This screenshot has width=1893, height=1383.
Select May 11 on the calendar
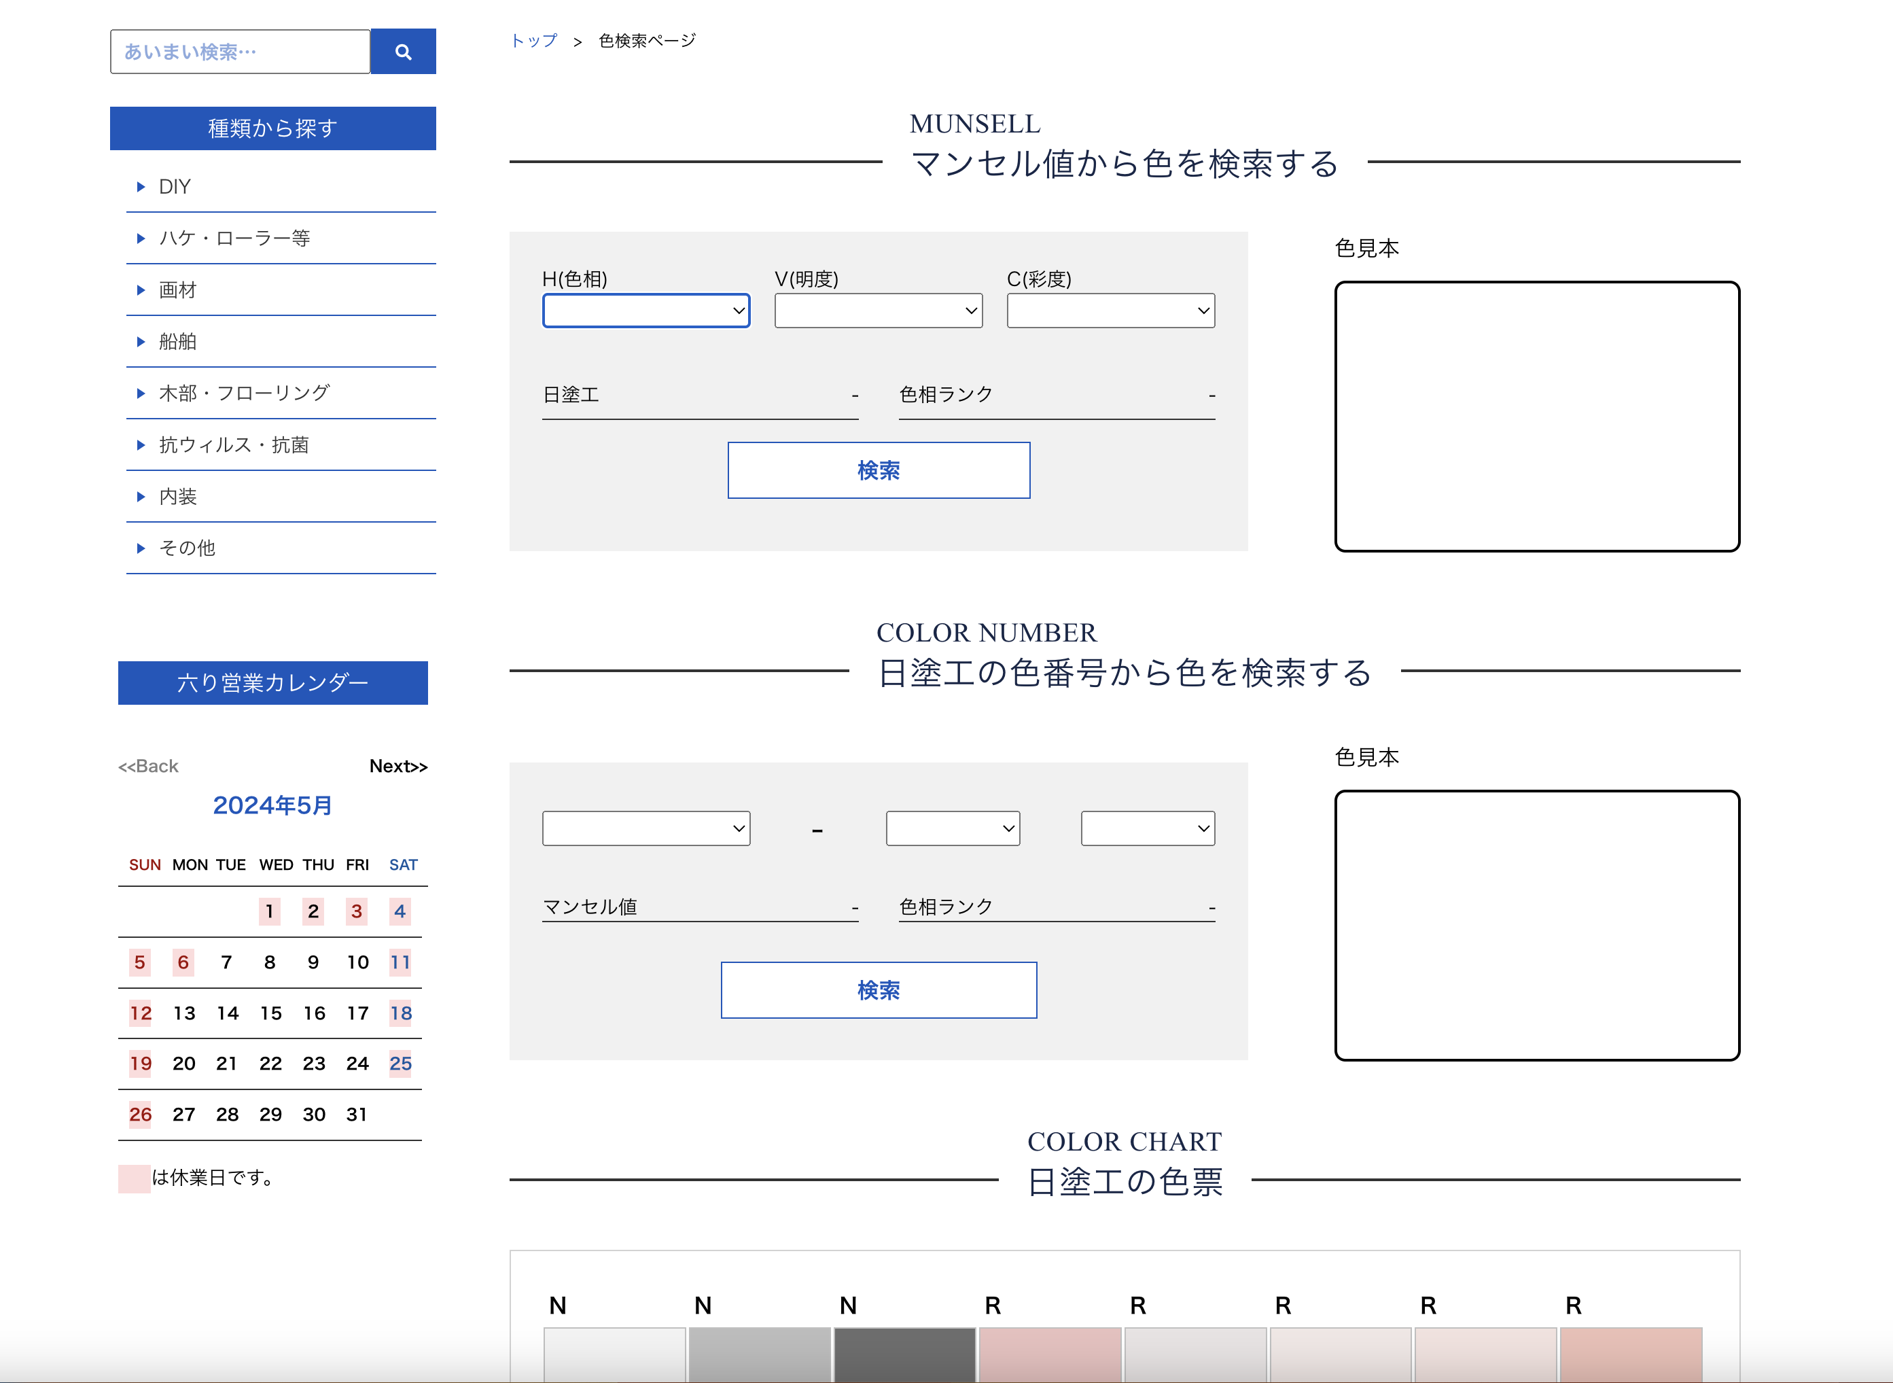[x=400, y=963]
